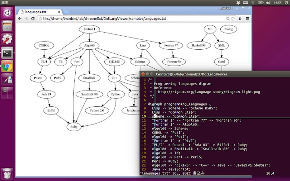Screen dimensions: 290x181
Task: Open the workspace switcher icon
Action: pos(7,93)
